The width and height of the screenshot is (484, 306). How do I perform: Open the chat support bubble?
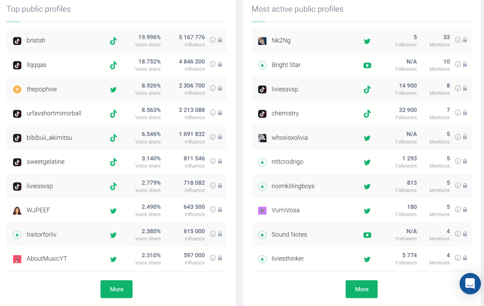tap(470, 284)
